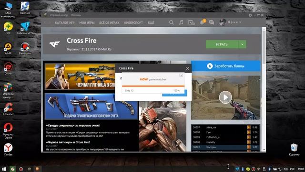
Task: Click the user avatar picture in the top bar
Action: [223, 22]
